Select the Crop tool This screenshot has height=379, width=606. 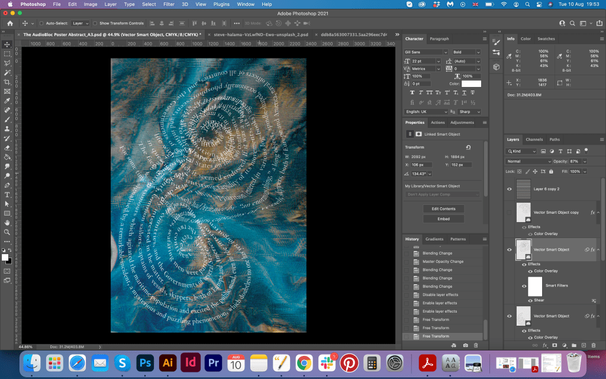pyautogui.click(x=7, y=82)
